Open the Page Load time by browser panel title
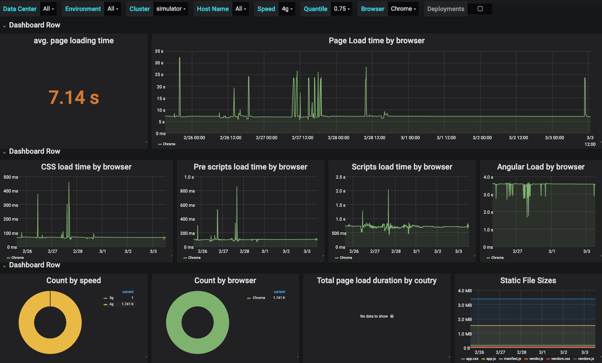Screen dimensions: 602x363 pos(377,41)
